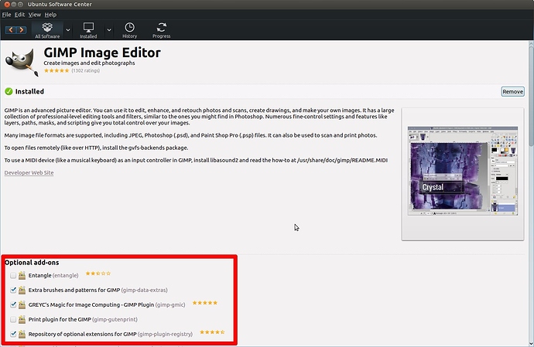Click the gimp-plugin-registry package icon

click(x=22, y=334)
